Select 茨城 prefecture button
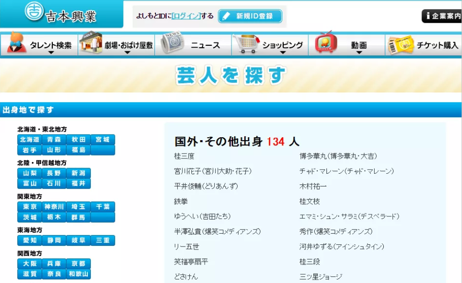The height and width of the screenshot is (283, 462). tap(29, 217)
